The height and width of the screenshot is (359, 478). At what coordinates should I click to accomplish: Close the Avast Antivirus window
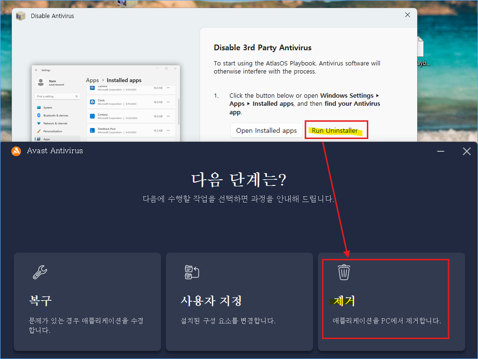[467, 151]
